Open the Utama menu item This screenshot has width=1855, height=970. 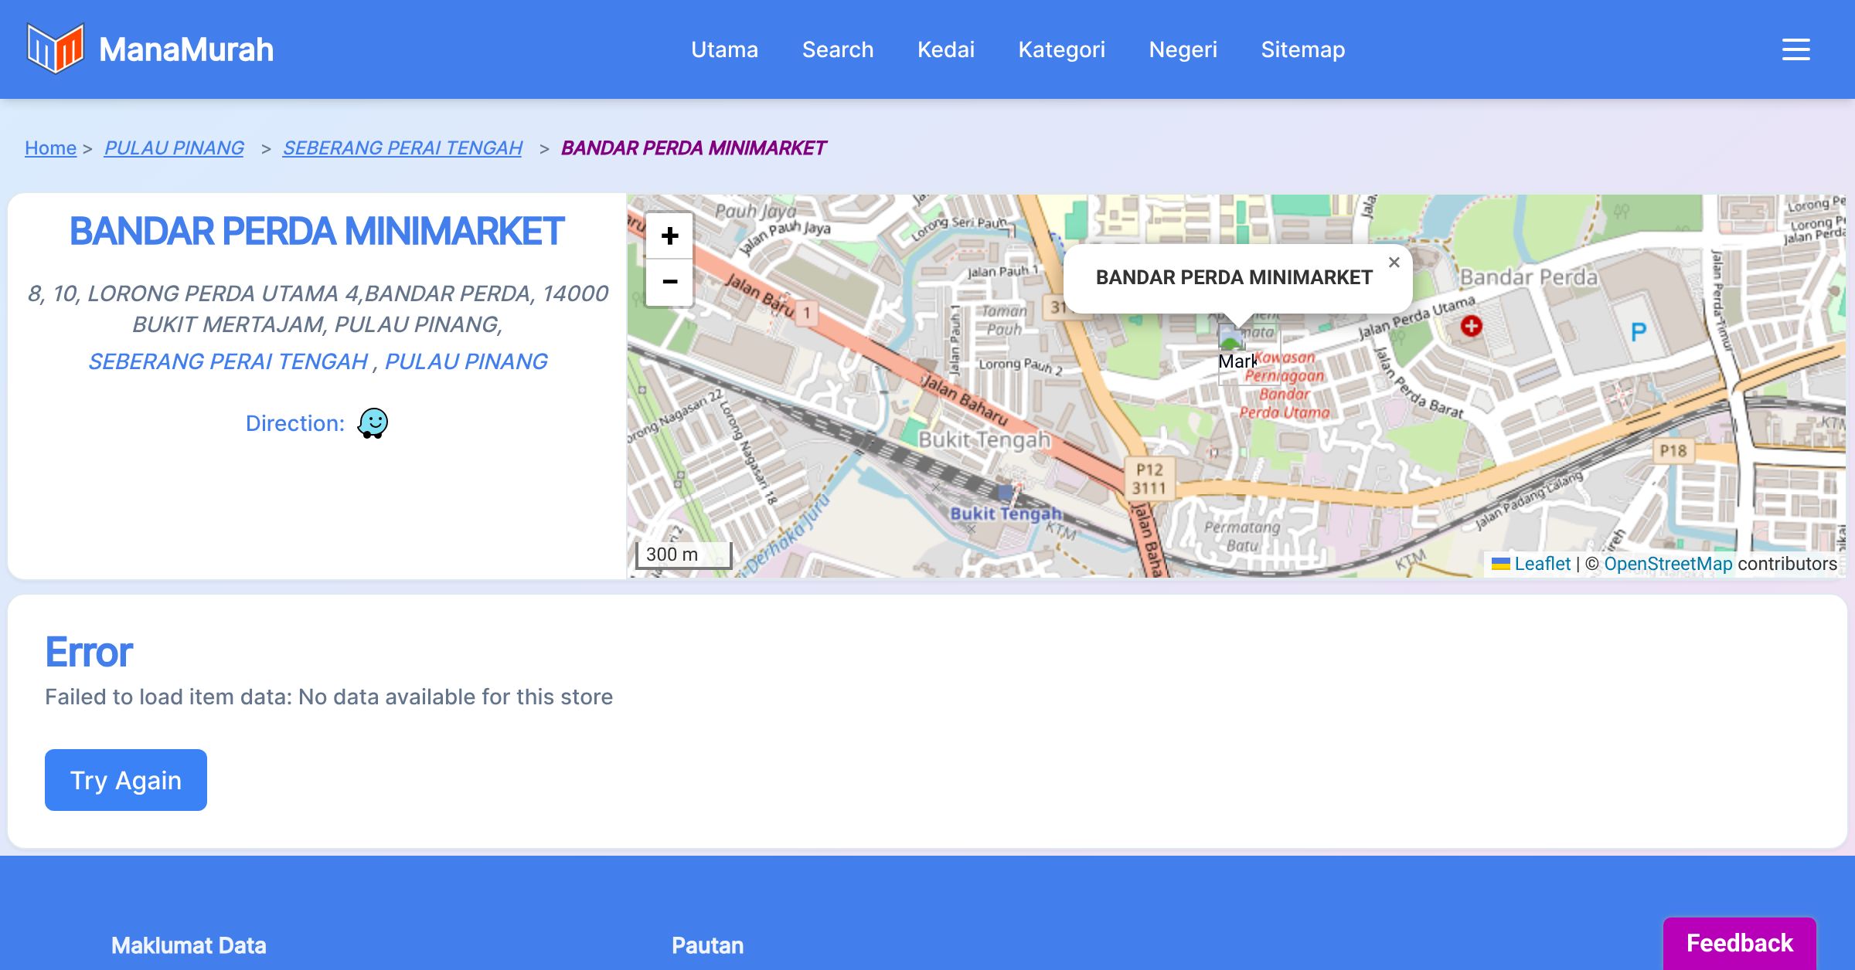coord(724,49)
